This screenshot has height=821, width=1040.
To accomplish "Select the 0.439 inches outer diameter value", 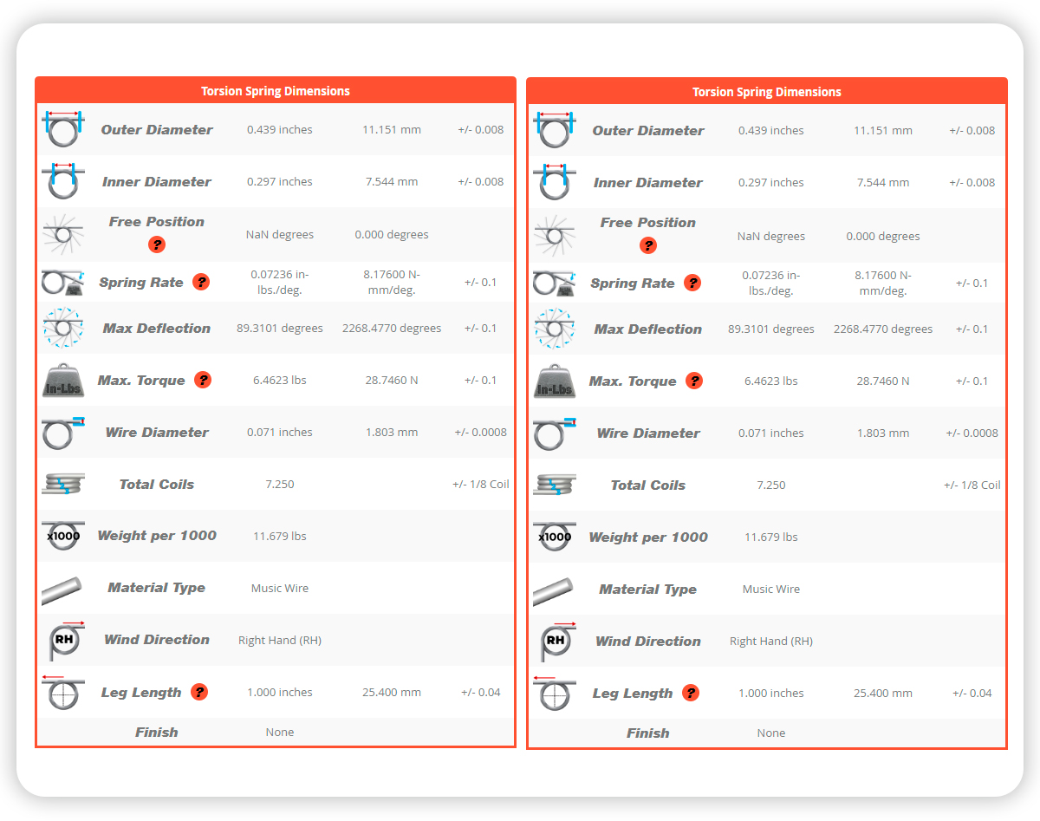I will (279, 129).
